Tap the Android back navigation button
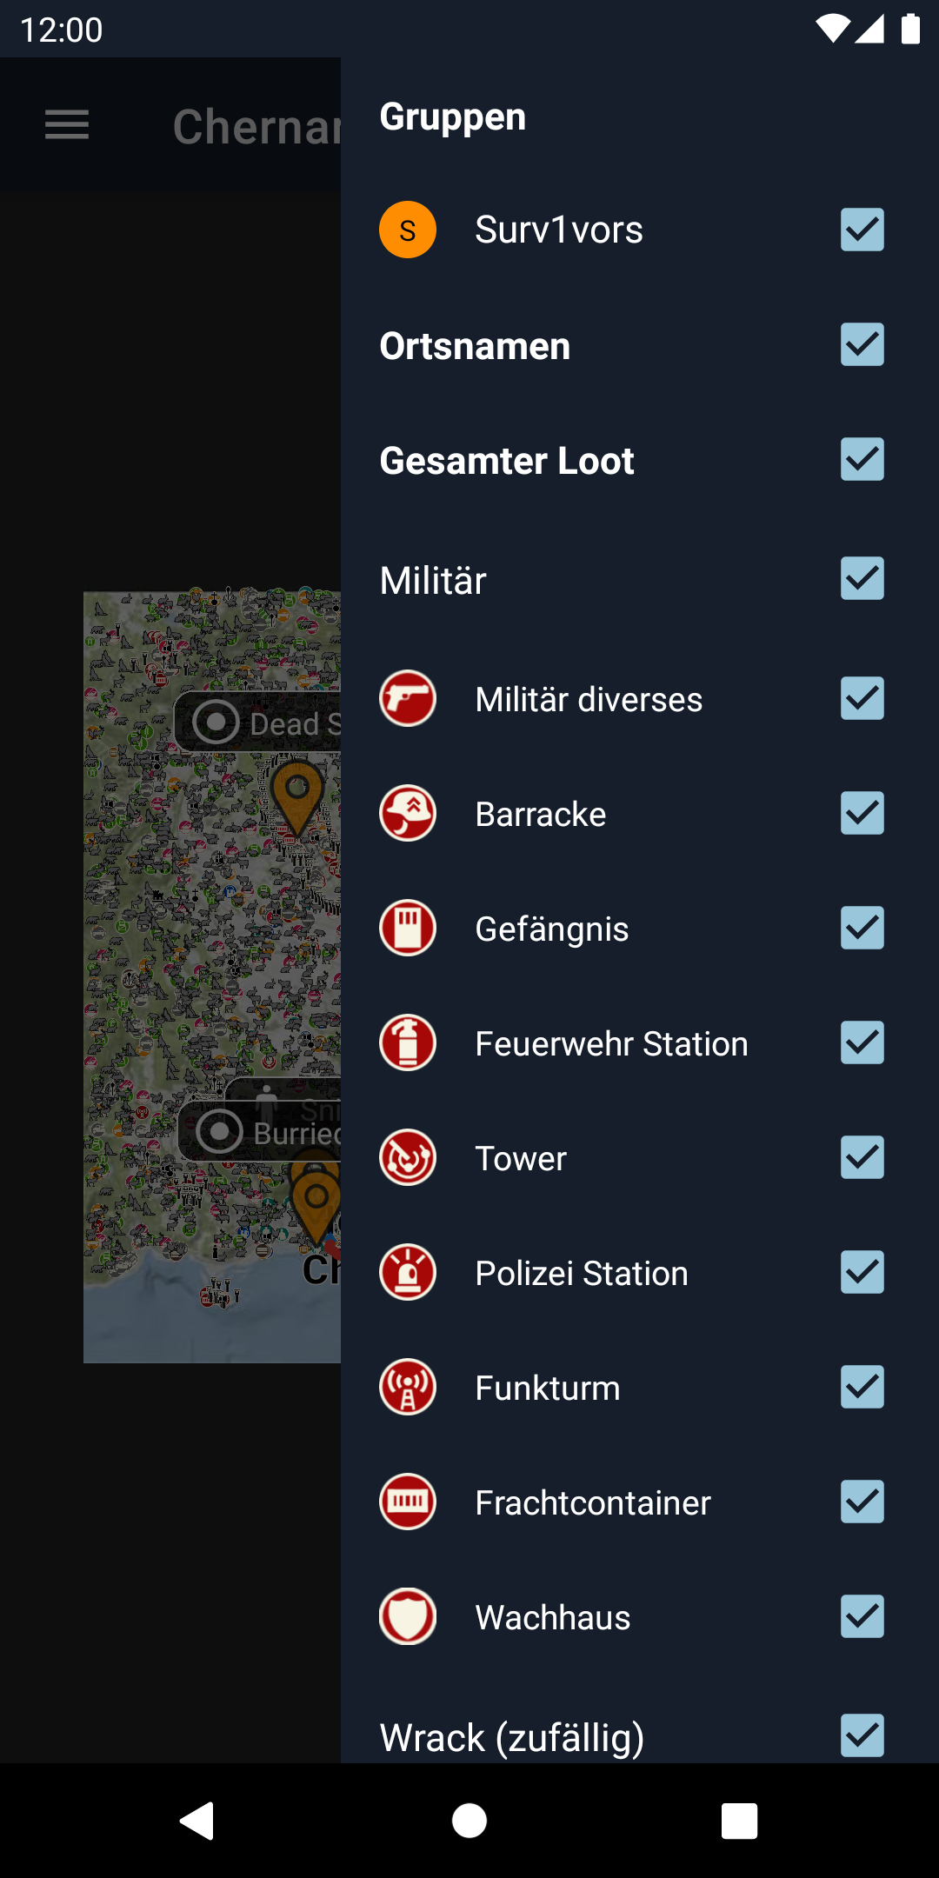 tap(197, 1821)
